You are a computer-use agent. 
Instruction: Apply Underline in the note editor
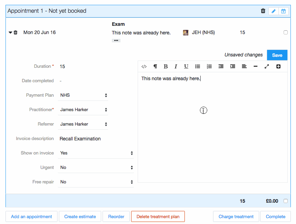(186, 66)
